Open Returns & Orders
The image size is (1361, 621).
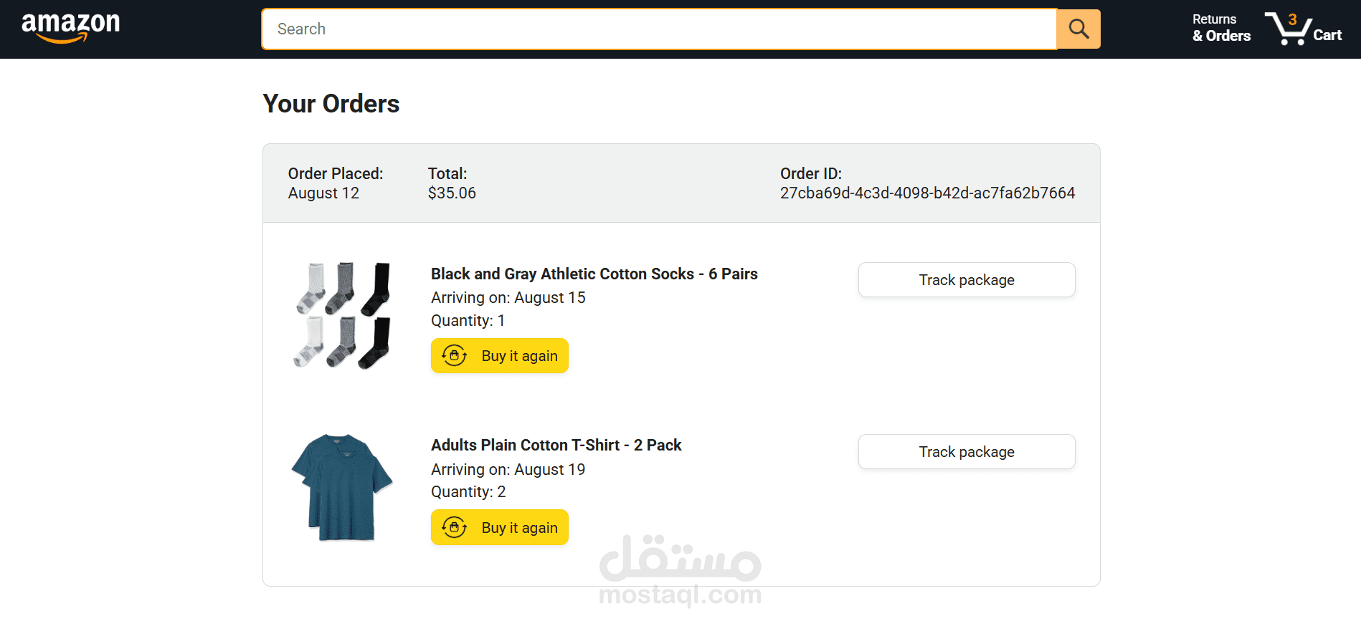[1221, 28]
